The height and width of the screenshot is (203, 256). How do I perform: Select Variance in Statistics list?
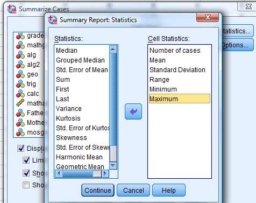(69, 109)
